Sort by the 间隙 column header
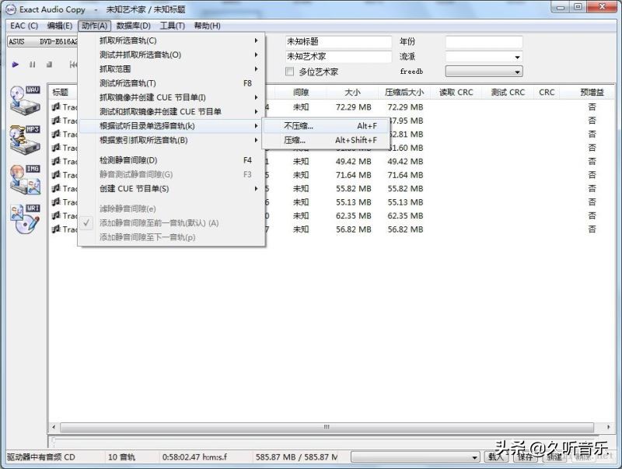This screenshot has width=622, height=469. click(300, 93)
